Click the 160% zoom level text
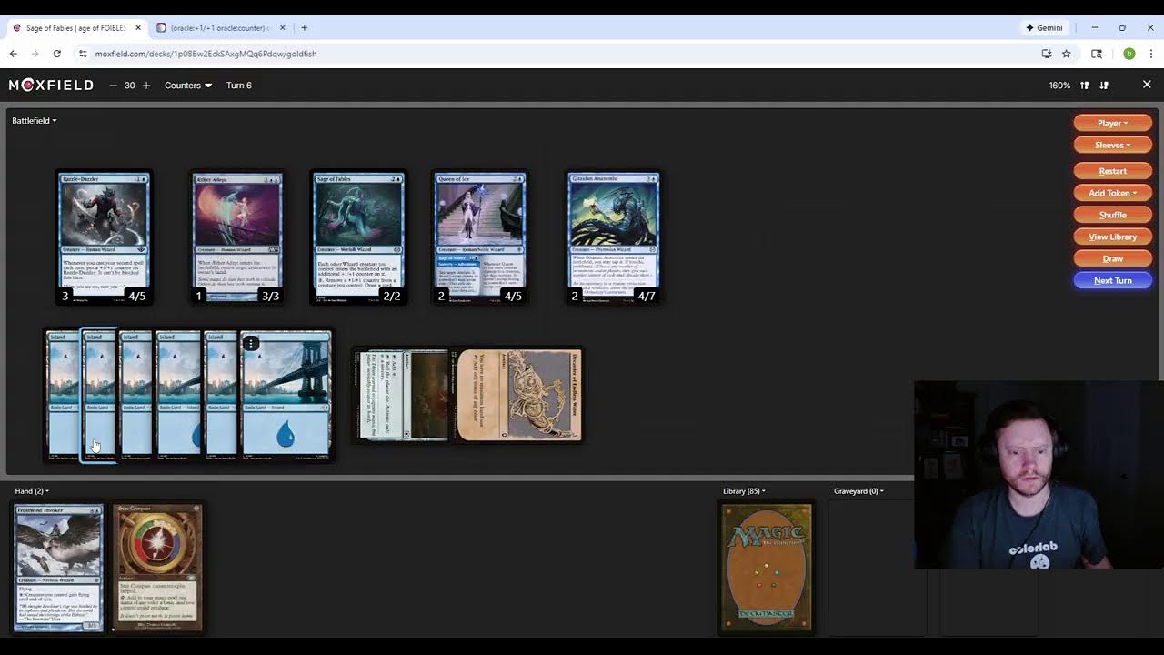This screenshot has height=655, width=1164. click(1059, 86)
